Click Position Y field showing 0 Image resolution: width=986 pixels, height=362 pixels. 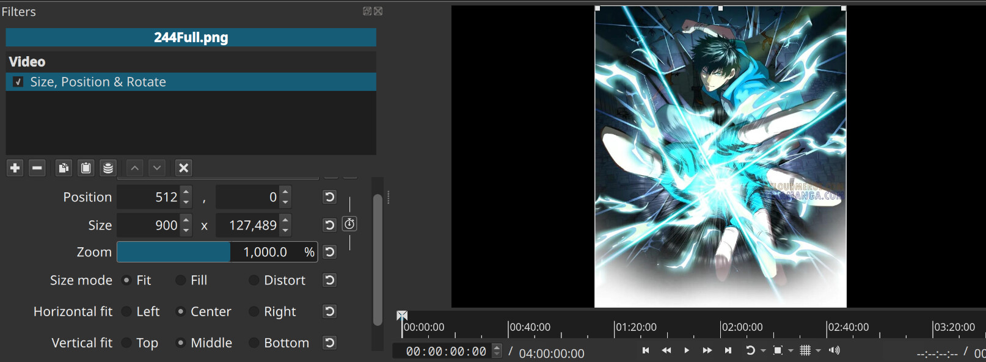[247, 197]
